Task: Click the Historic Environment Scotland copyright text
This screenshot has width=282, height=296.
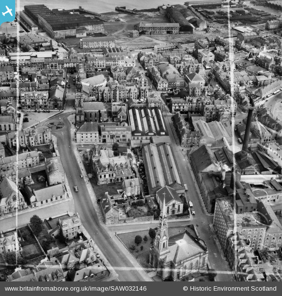Action: click(233, 288)
